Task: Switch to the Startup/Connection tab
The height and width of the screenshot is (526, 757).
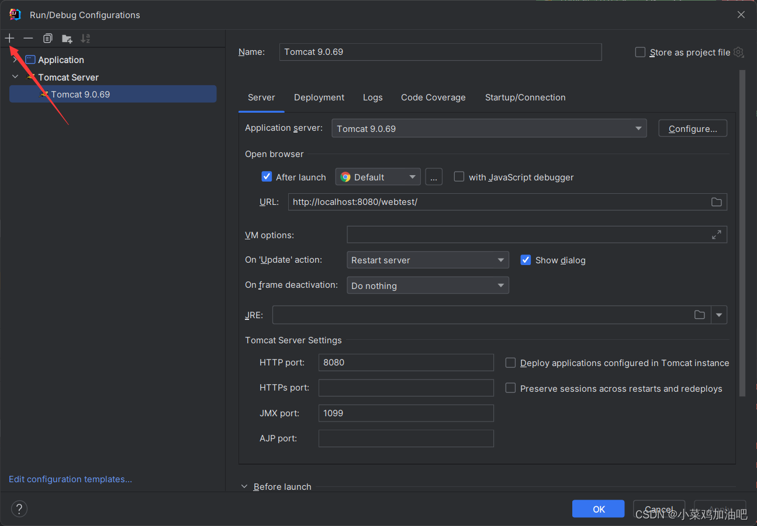Action: click(x=525, y=97)
